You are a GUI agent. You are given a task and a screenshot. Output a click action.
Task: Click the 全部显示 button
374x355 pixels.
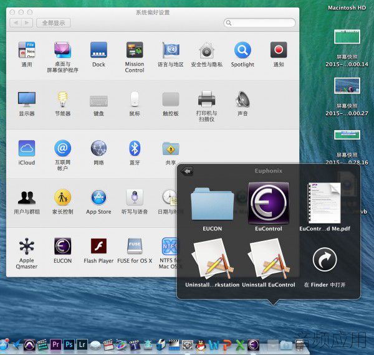coord(54,23)
